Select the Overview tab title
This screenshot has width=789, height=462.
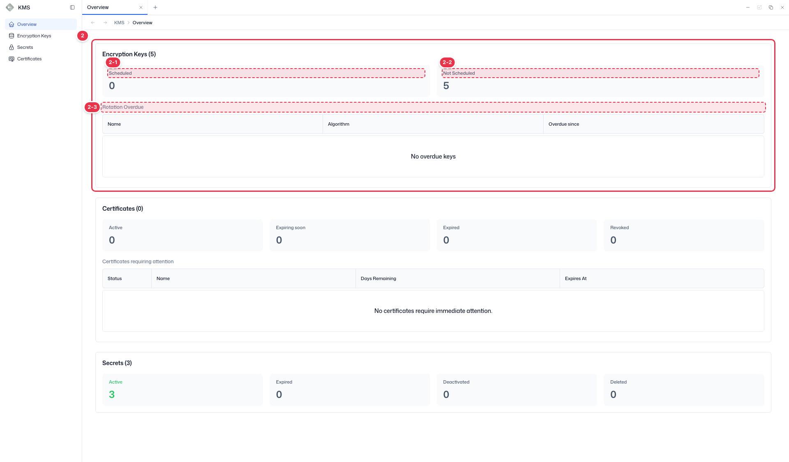click(98, 7)
